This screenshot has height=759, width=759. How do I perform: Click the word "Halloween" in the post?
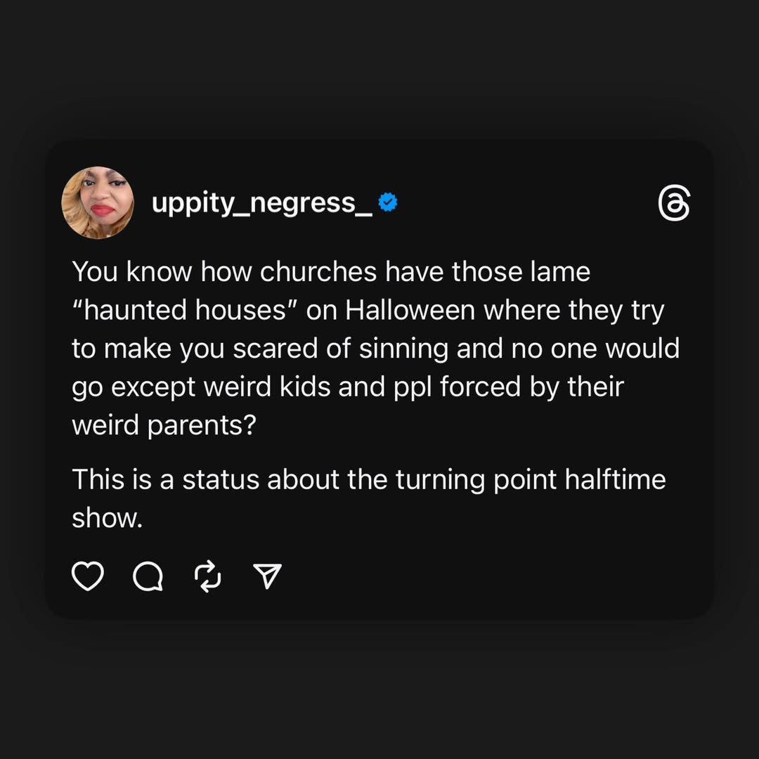point(410,311)
